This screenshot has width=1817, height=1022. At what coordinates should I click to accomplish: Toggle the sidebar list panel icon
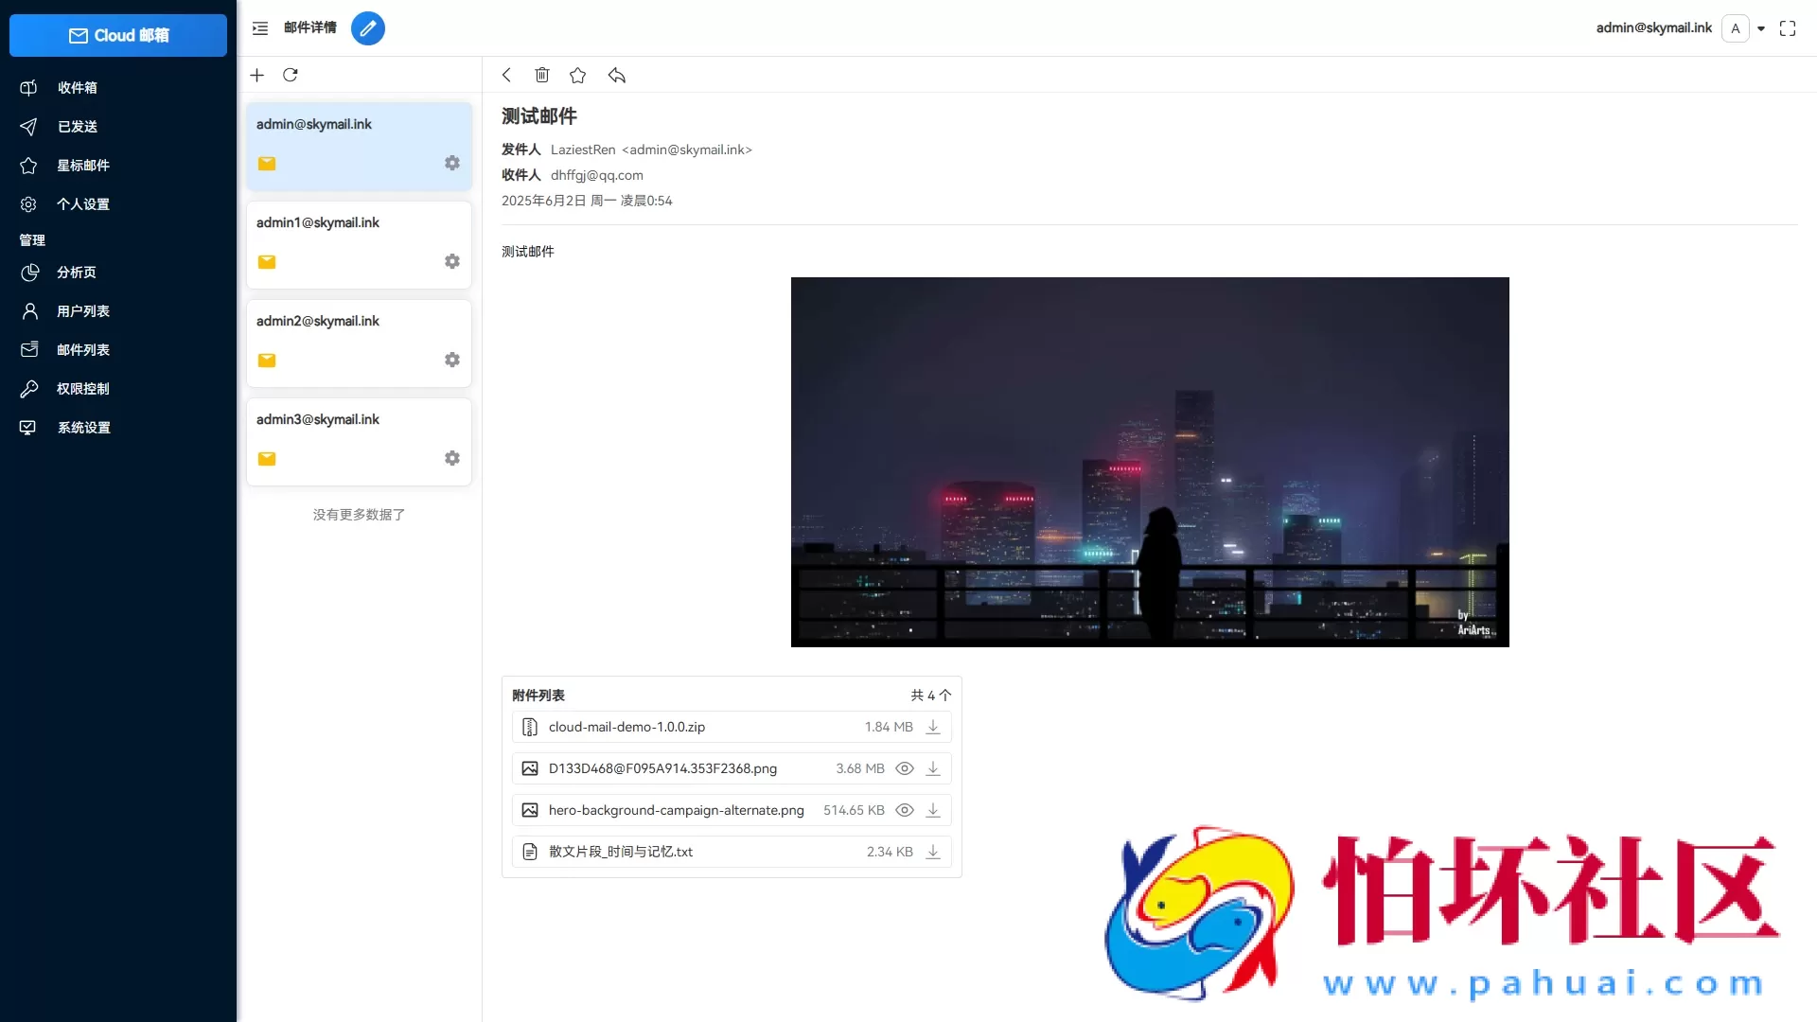[258, 28]
